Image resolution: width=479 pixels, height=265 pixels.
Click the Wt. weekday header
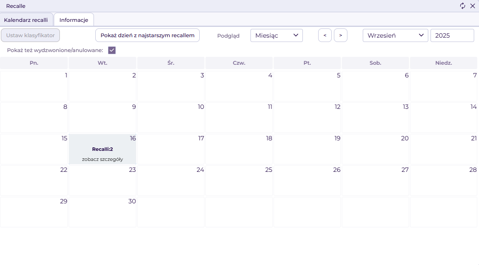coord(102,63)
